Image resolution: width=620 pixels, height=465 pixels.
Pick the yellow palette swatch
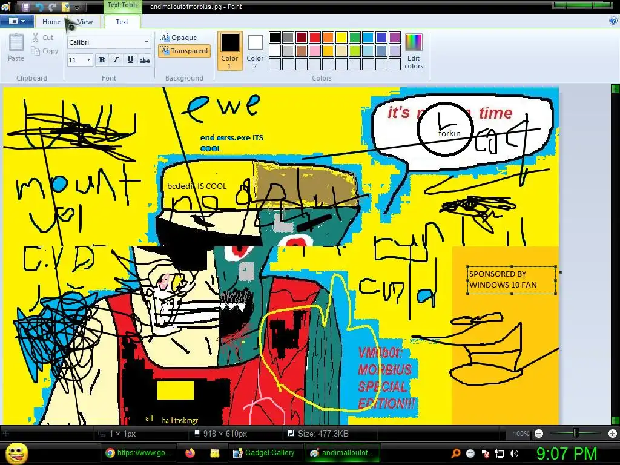tap(341, 38)
